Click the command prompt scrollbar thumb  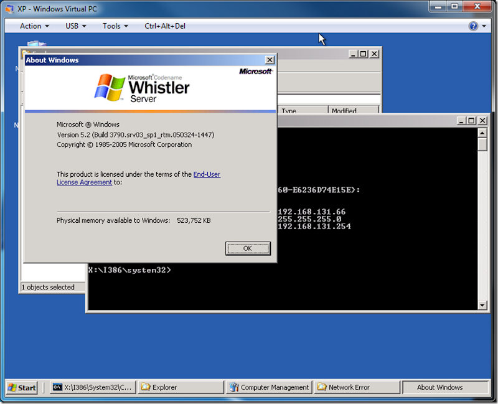[482, 144]
